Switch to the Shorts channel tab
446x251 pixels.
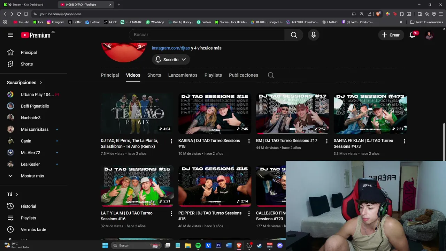click(x=154, y=75)
